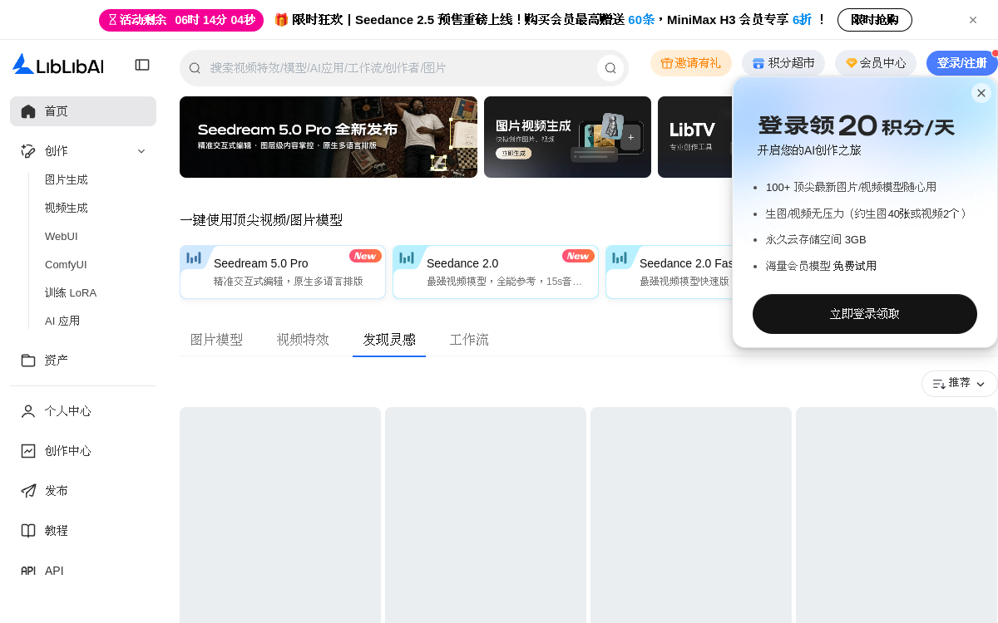Collapse the sidebar panel icon

point(142,65)
